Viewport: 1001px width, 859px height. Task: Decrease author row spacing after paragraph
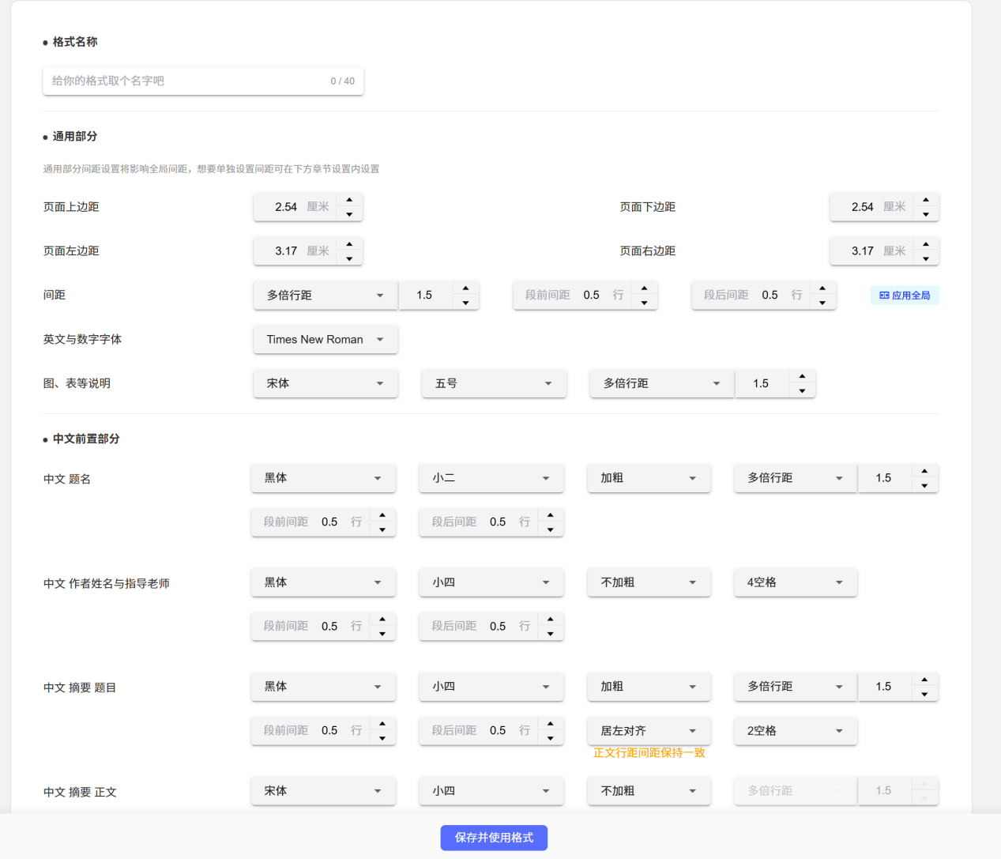(x=551, y=634)
